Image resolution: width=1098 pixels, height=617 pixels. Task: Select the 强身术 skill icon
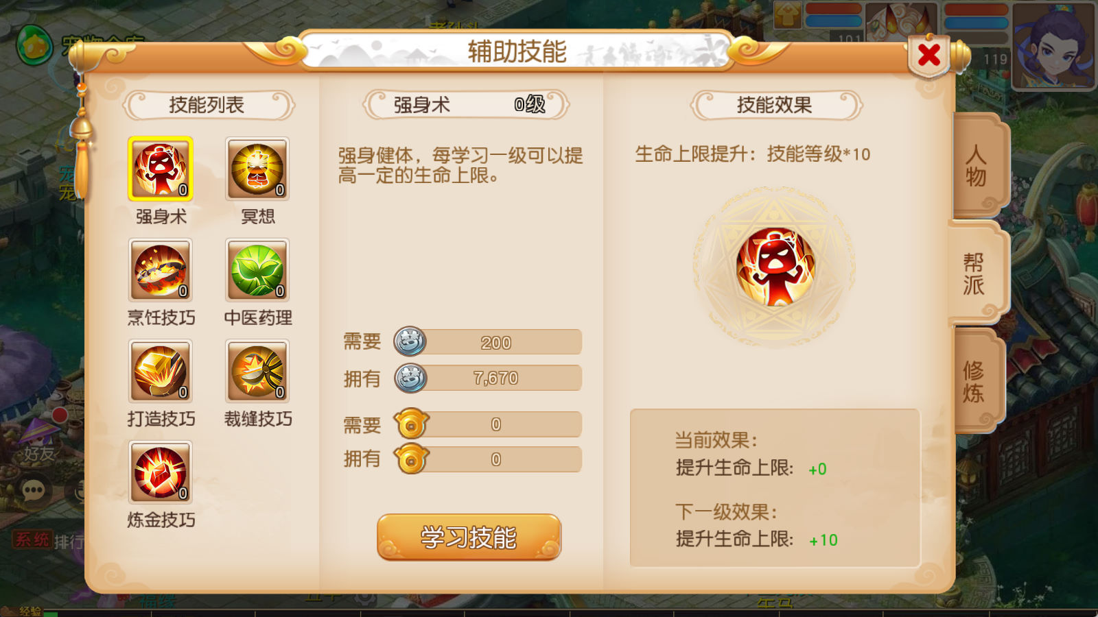pos(161,169)
